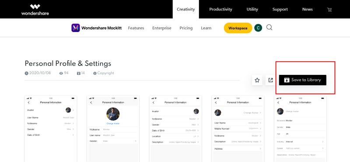Image resolution: width=350 pixels, height=162 pixels.
Task: Open the Enterprise link
Action: 162,28
